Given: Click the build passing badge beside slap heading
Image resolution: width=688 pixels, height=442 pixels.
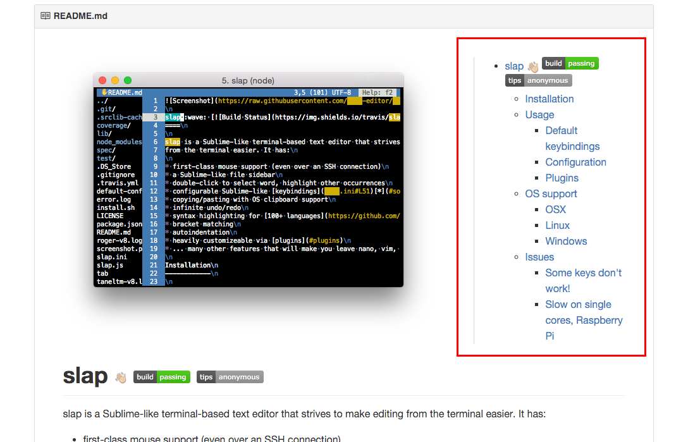Looking at the screenshot, I should 161,377.
